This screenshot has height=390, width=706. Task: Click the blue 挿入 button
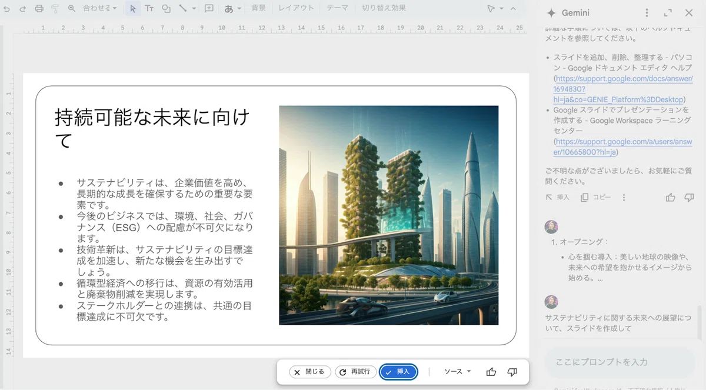398,372
